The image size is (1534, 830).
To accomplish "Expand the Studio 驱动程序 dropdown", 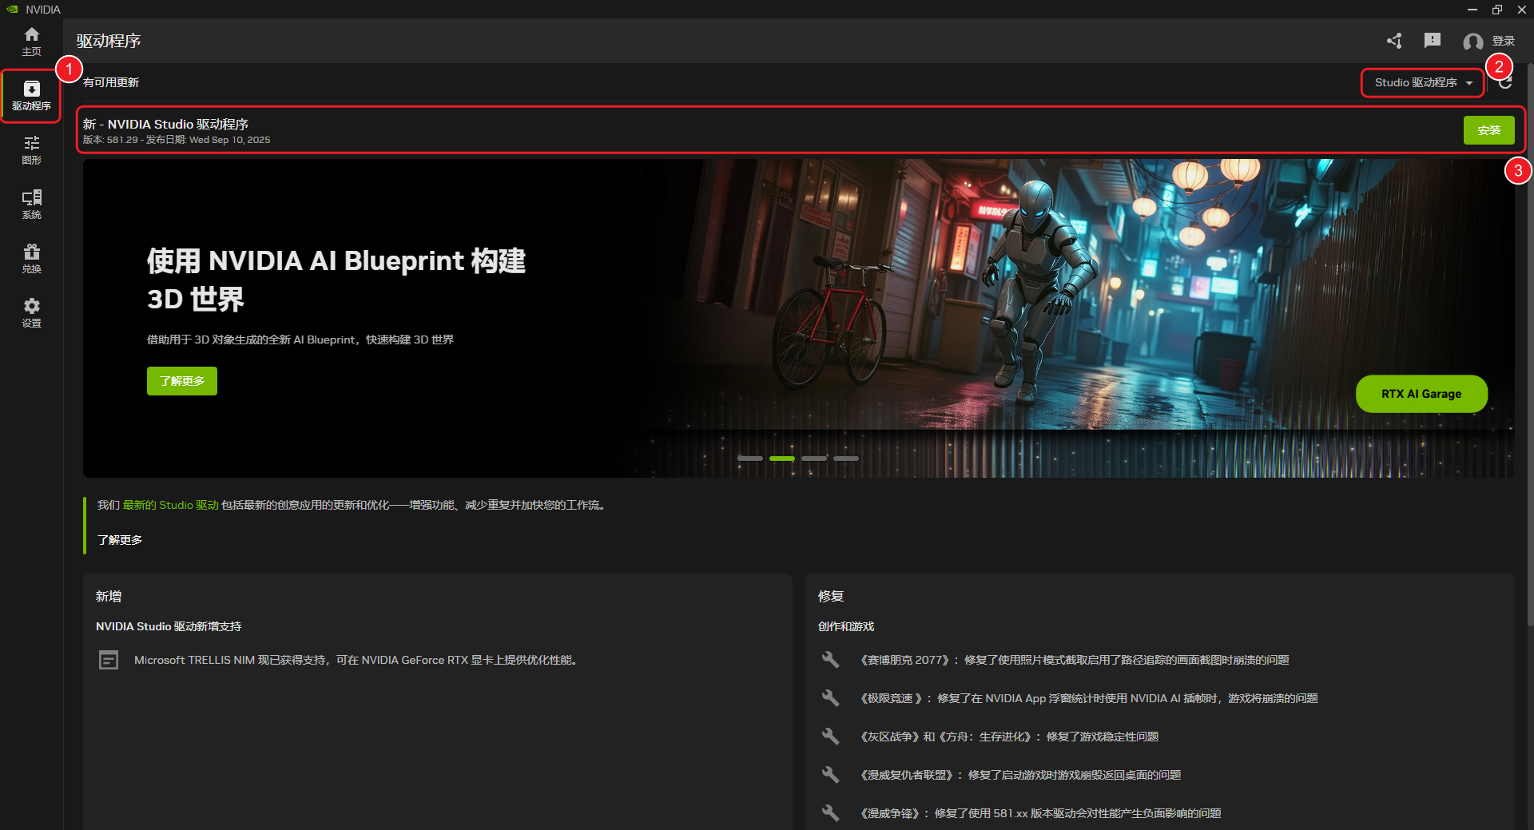I will point(1422,83).
